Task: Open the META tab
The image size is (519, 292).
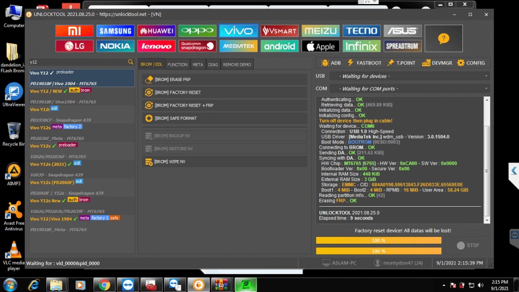Action: point(198,64)
